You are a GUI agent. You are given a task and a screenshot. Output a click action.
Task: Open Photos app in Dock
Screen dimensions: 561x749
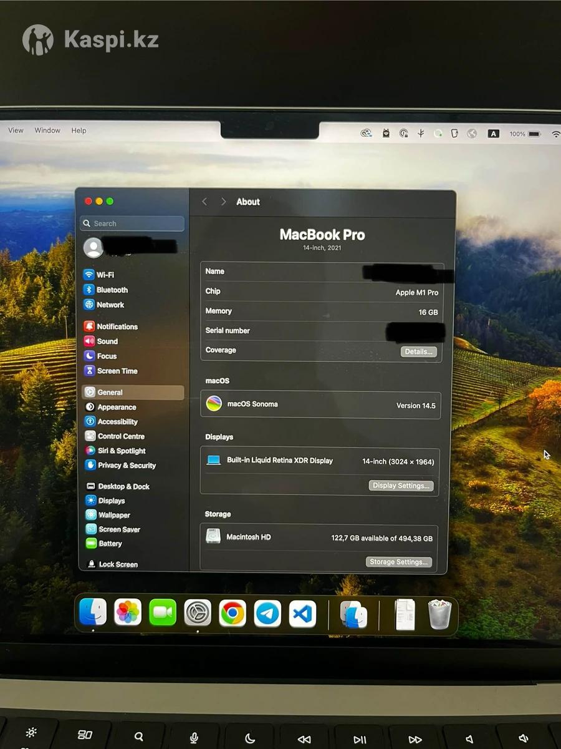(x=128, y=612)
